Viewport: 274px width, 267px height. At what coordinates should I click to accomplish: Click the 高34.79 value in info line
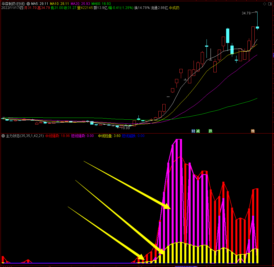click(x=44, y=8)
